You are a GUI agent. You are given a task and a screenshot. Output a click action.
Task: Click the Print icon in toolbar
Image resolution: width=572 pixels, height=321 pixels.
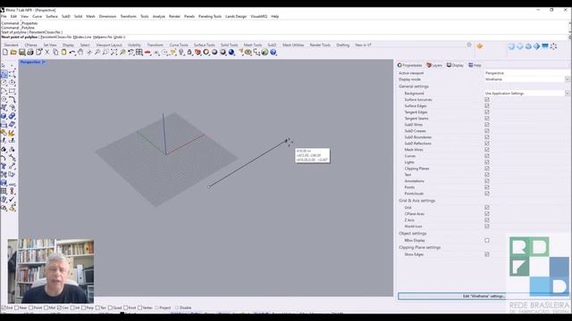pyautogui.click(x=30, y=53)
